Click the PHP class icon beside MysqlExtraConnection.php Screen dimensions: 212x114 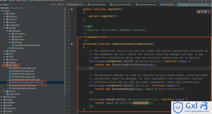tap(13, 45)
